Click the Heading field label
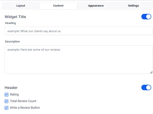The width and height of the screenshot is (153, 114). tap(10, 23)
